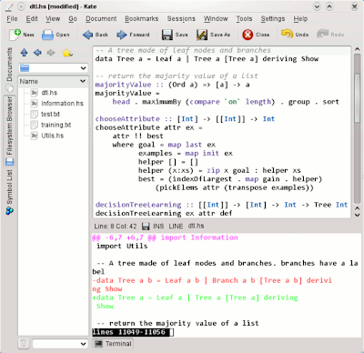Open the Name column sort dropdown
This screenshot has width=364, height=353.
83,81
